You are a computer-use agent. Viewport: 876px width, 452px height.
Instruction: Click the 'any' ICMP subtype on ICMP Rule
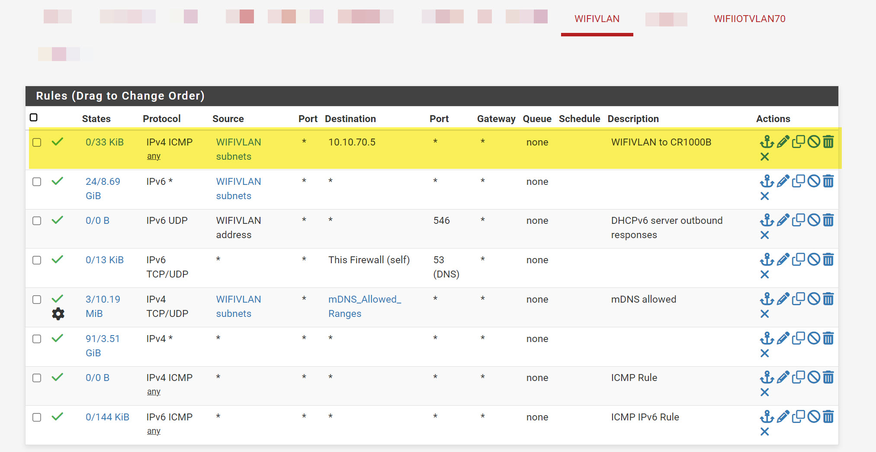click(154, 392)
